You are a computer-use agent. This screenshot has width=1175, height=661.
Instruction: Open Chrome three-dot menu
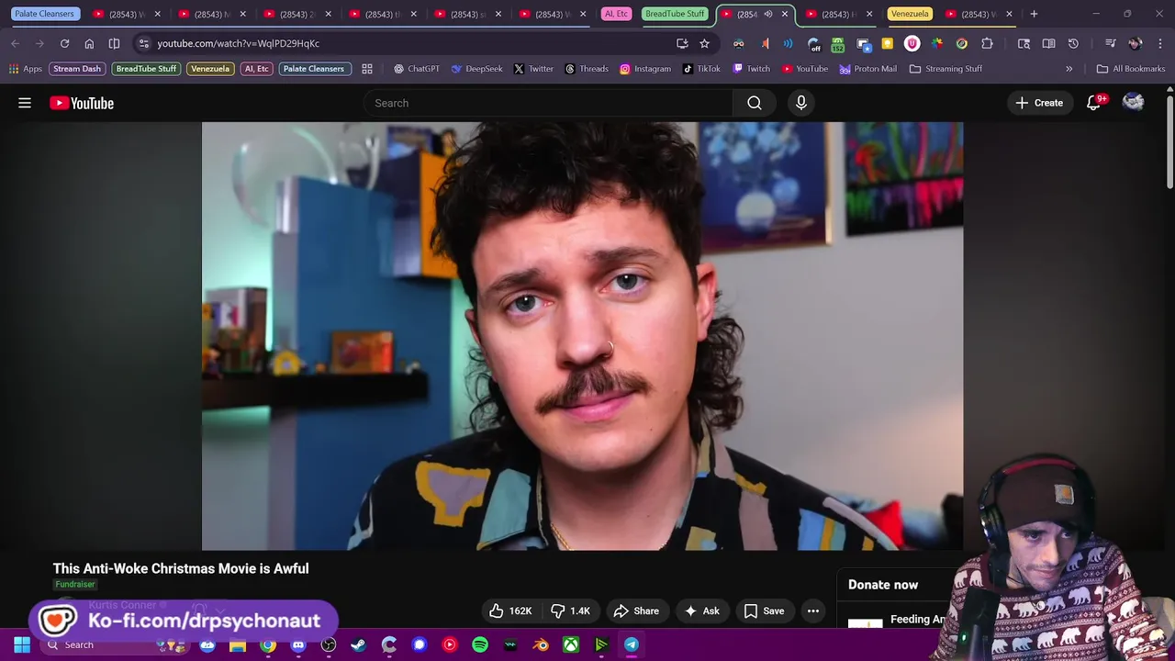pyautogui.click(x=1158, y=43)
